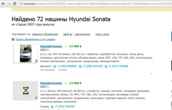Open Hyundai Sonata listing from Атырау
172x110 pixels.
[x=51, y=83]
